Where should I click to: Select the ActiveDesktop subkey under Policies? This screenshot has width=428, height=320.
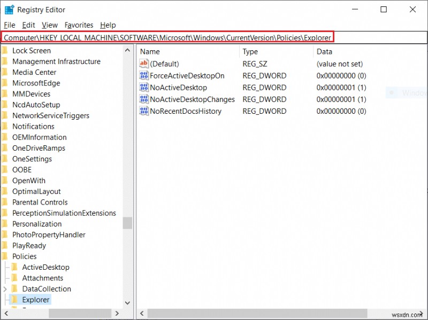[x=44, y=267]
